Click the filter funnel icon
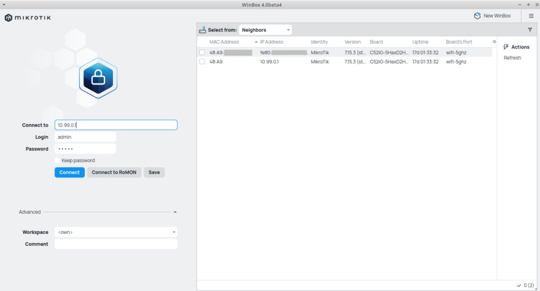This screenshot has width=540, height=291. point(530,30)
